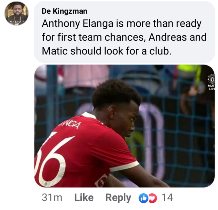Open De Kingzman's profile picture avatar

(17, 13)
